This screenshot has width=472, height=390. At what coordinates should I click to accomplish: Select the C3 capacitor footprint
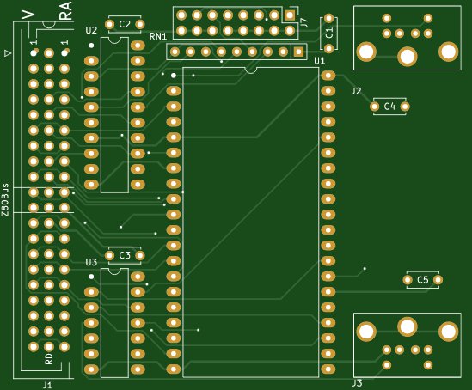pyautogui.click(x=125, y=256)
